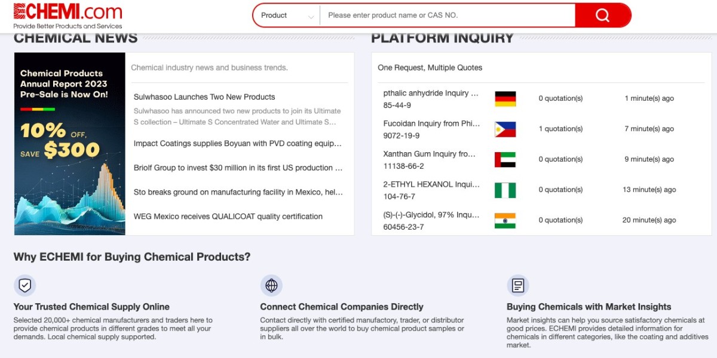Open Impact Coatings supplies Boyuan news link
Screen dimensions: 717x358
[238, 143]
